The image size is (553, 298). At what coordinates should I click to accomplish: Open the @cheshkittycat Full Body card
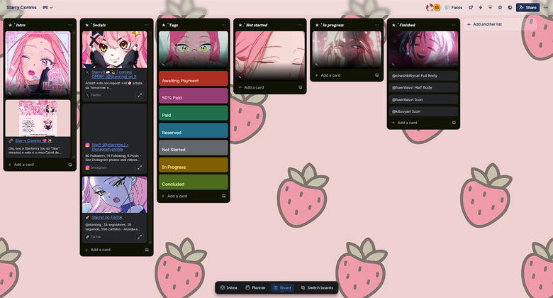coord(423,76)
